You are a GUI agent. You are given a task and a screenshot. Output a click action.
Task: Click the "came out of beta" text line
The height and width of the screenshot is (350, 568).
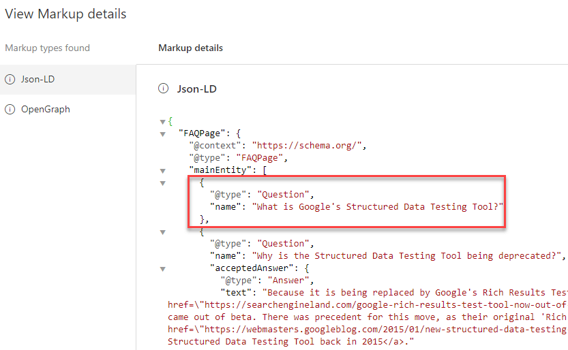pos(367,317)
